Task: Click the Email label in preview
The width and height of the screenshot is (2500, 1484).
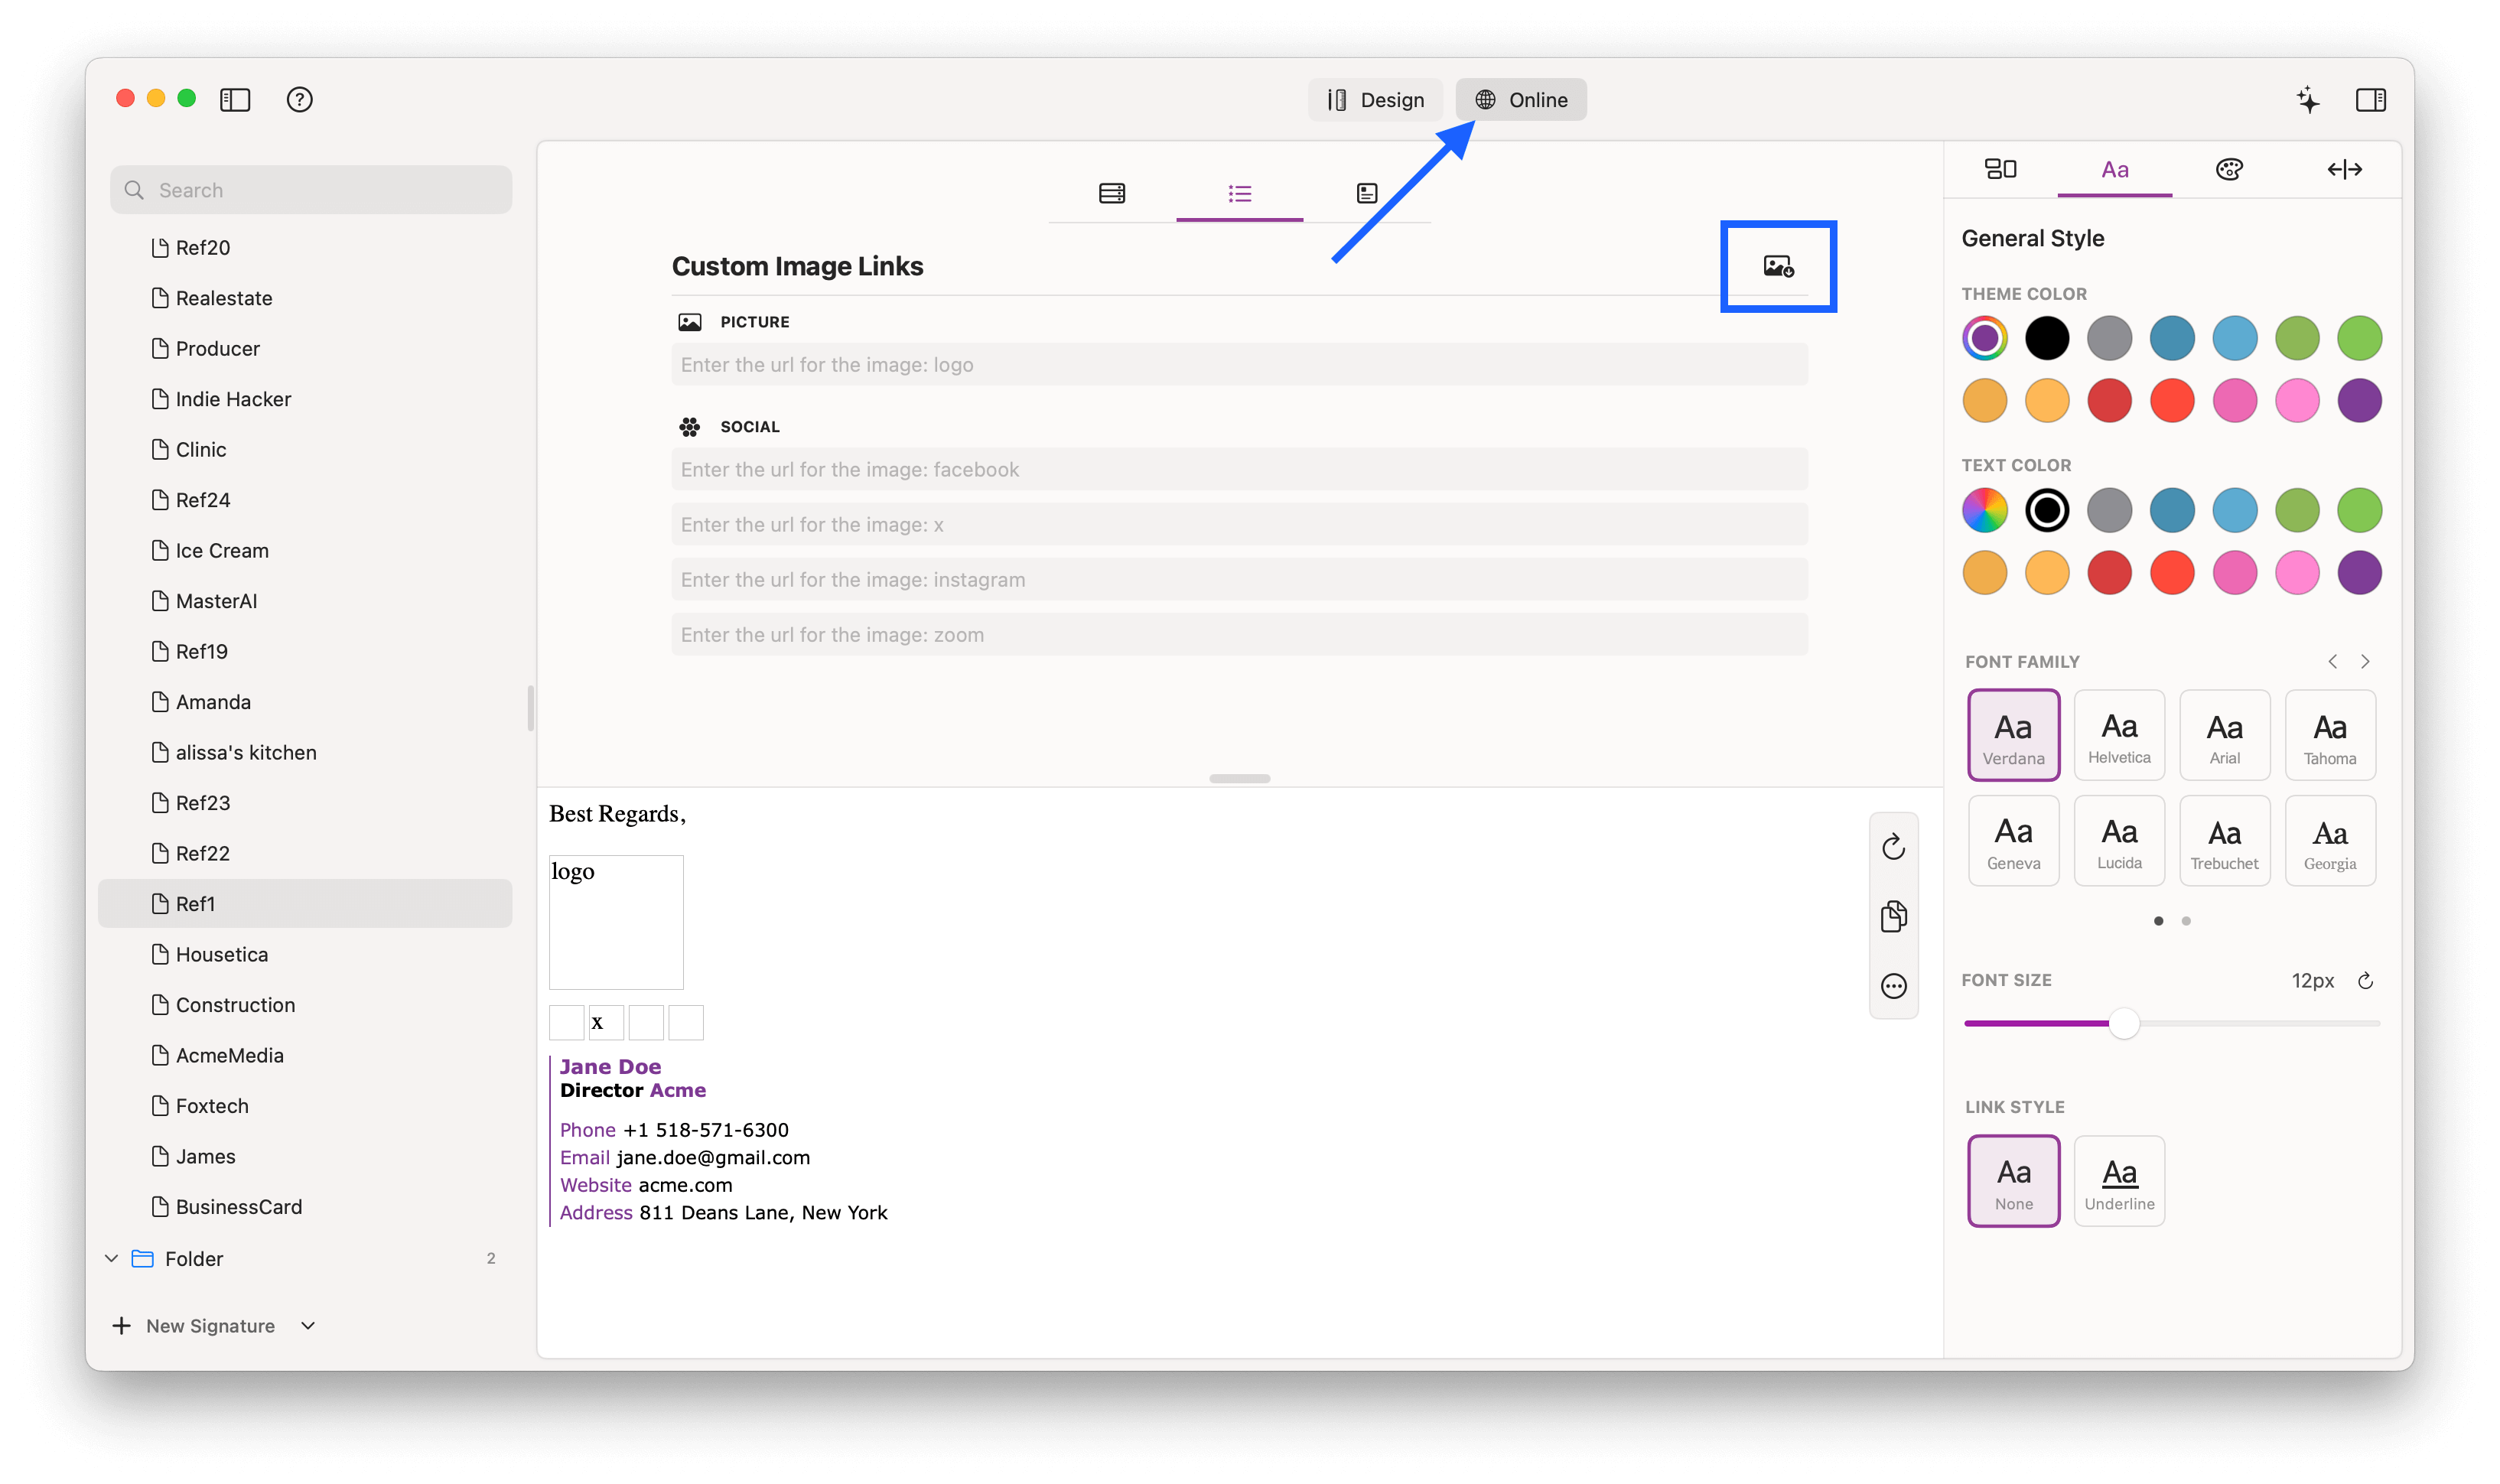Action: [x=585, y=1157]
